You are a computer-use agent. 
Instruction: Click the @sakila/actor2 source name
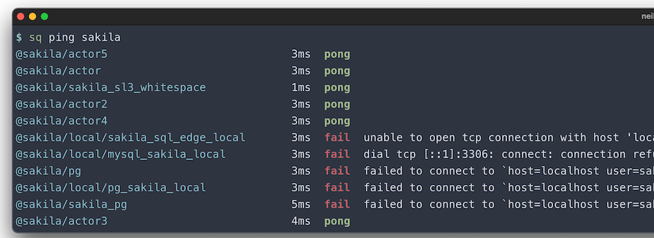[x=61, y=104]
